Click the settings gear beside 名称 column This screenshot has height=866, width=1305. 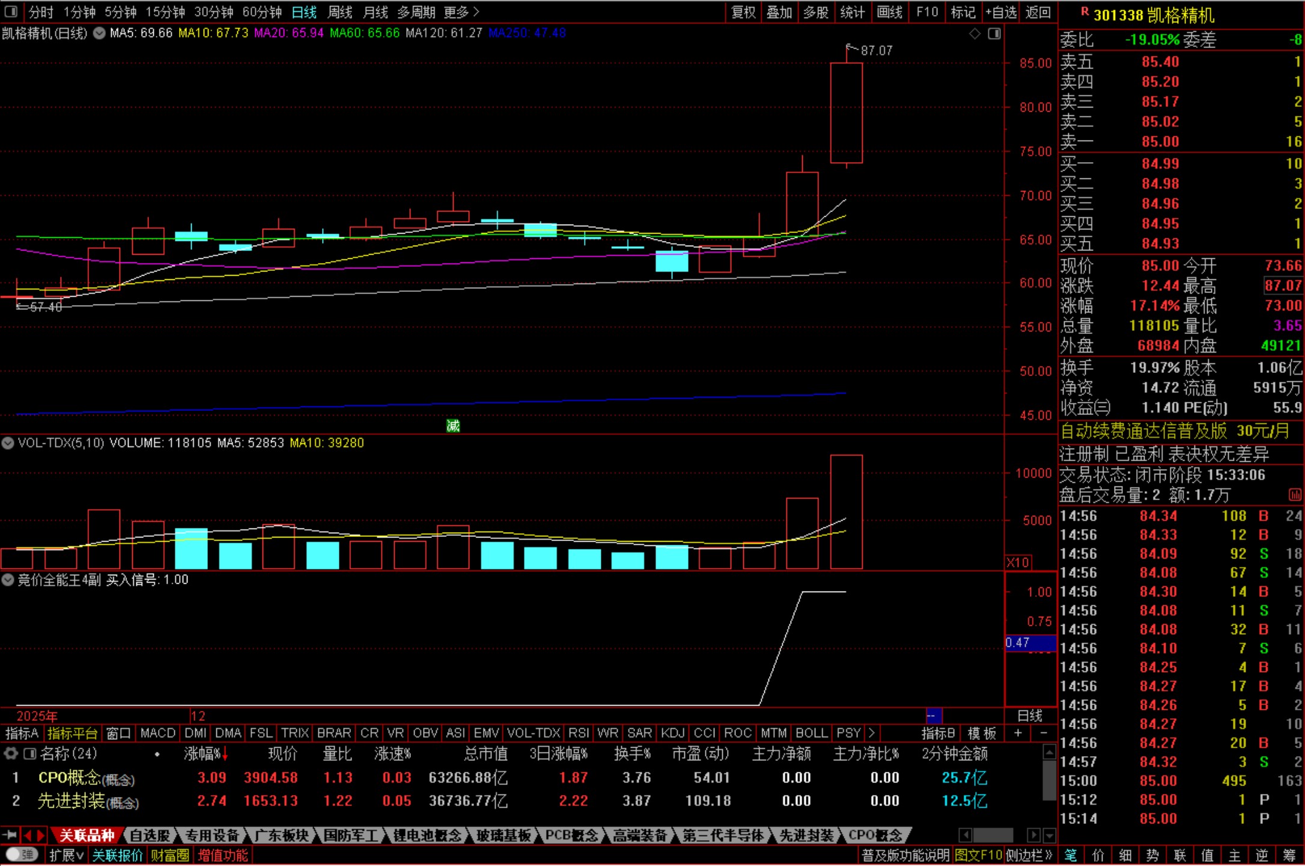10,753
